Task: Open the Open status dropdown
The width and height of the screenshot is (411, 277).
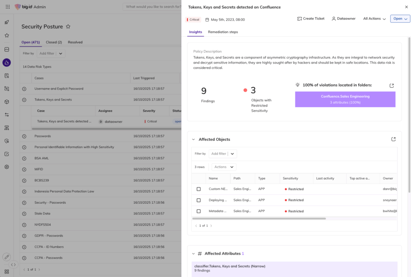Action: tap(400, 19)
